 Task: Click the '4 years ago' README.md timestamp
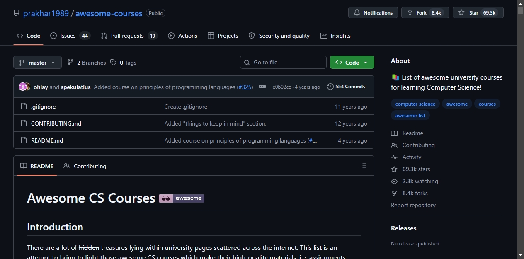coord(352,140)
